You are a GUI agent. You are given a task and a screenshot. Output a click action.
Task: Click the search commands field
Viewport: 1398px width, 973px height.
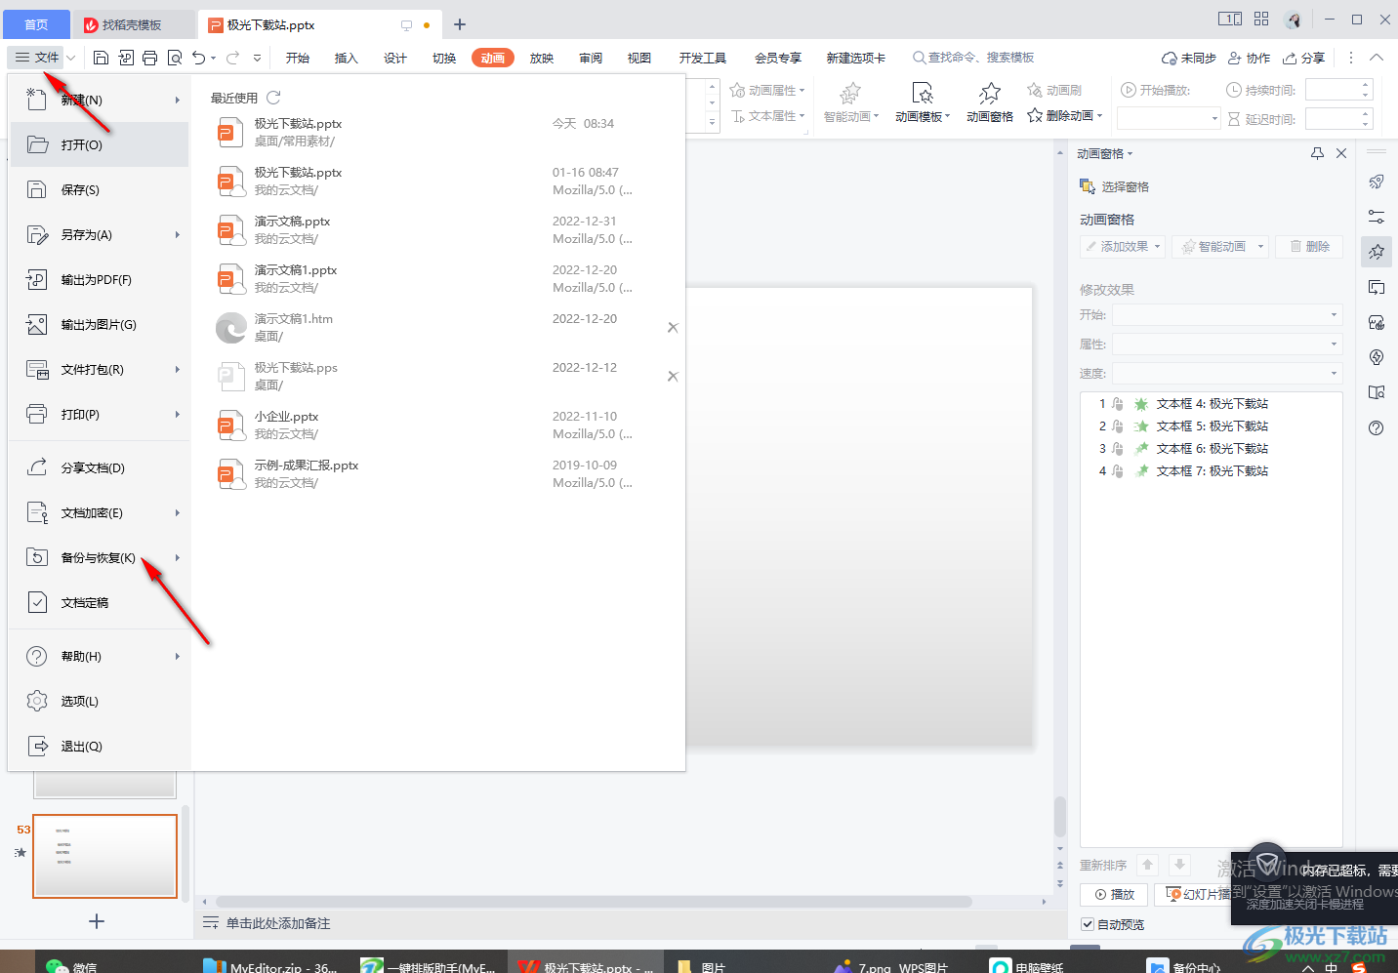(x=973, y=58)
